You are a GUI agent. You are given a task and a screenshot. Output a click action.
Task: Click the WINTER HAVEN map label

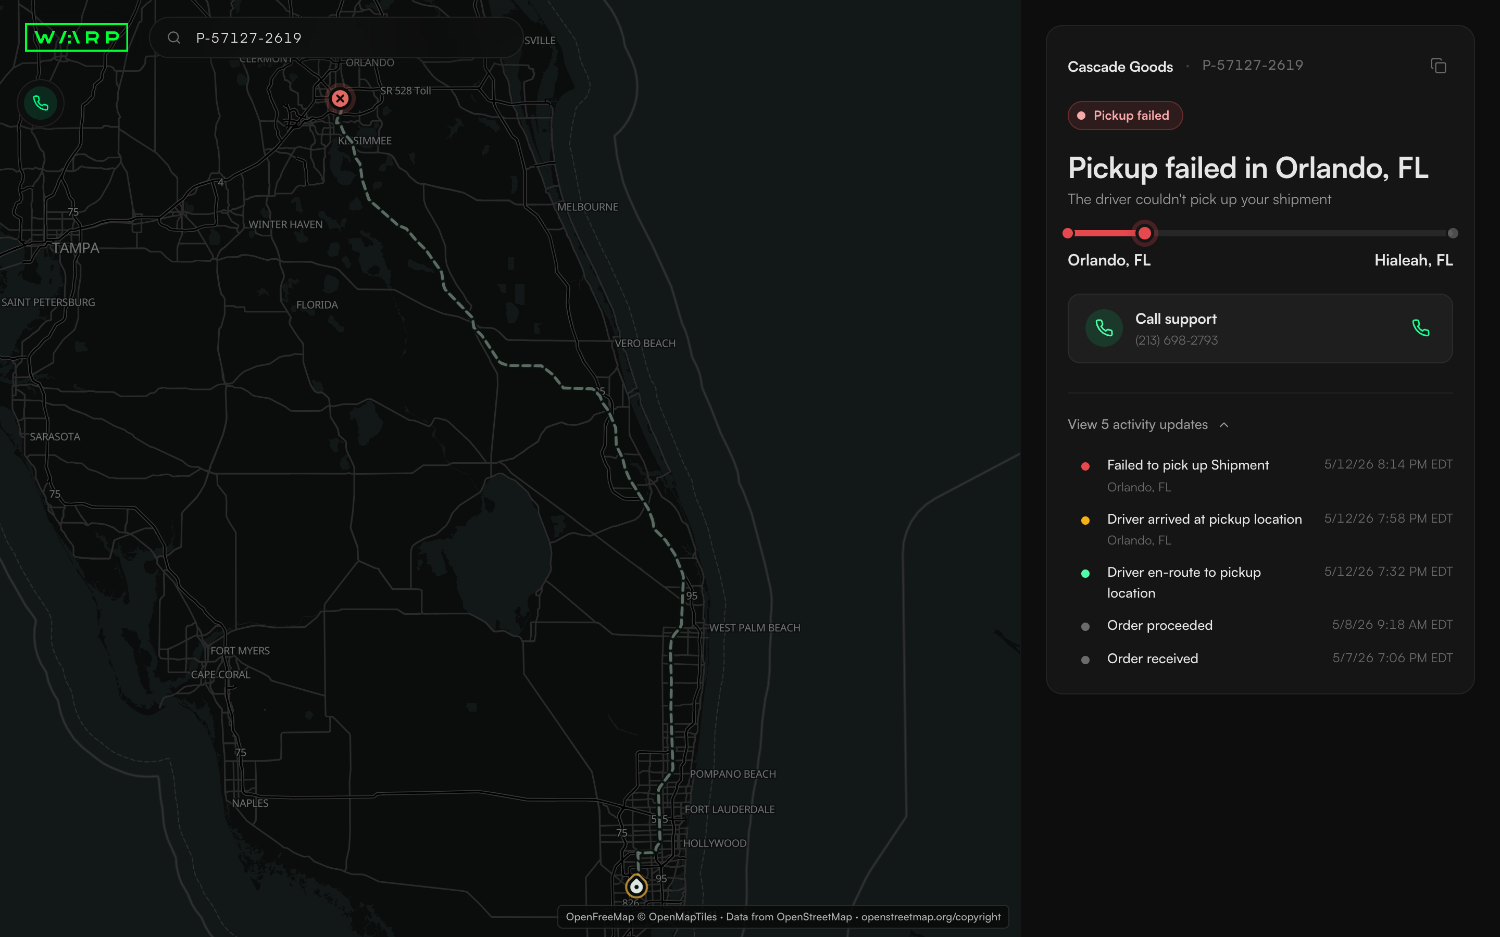285,224
